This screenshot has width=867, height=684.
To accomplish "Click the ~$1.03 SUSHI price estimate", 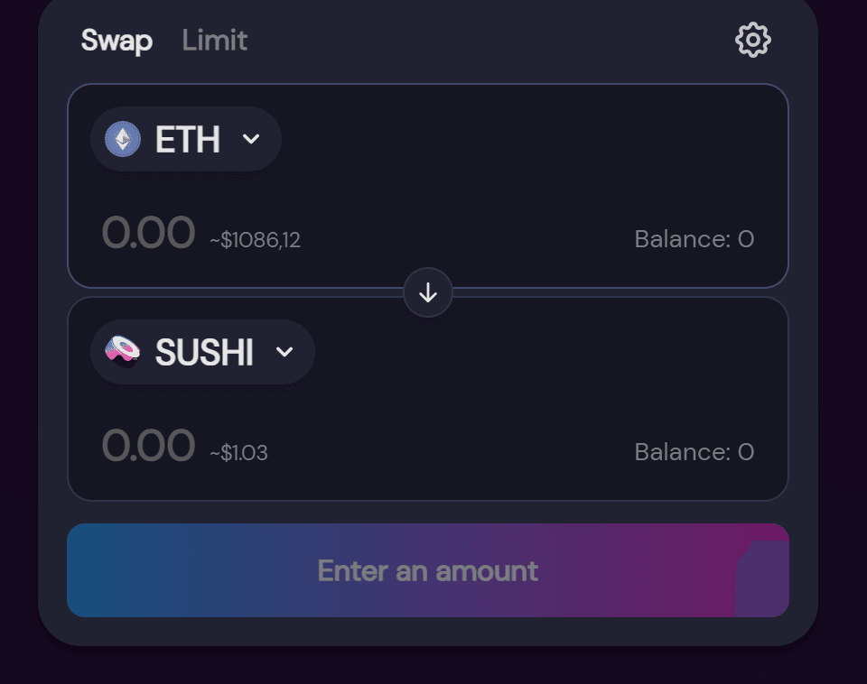I will [238, 453].
